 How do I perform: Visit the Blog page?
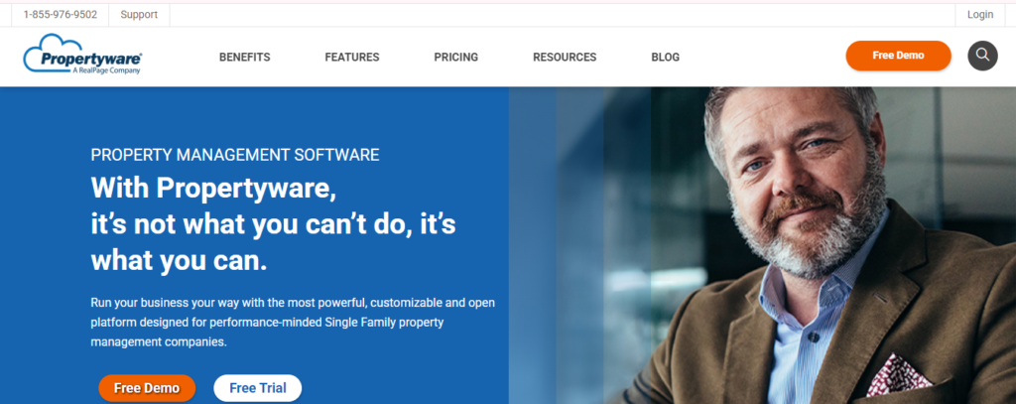pyautogui.click(x=666, y=57)
